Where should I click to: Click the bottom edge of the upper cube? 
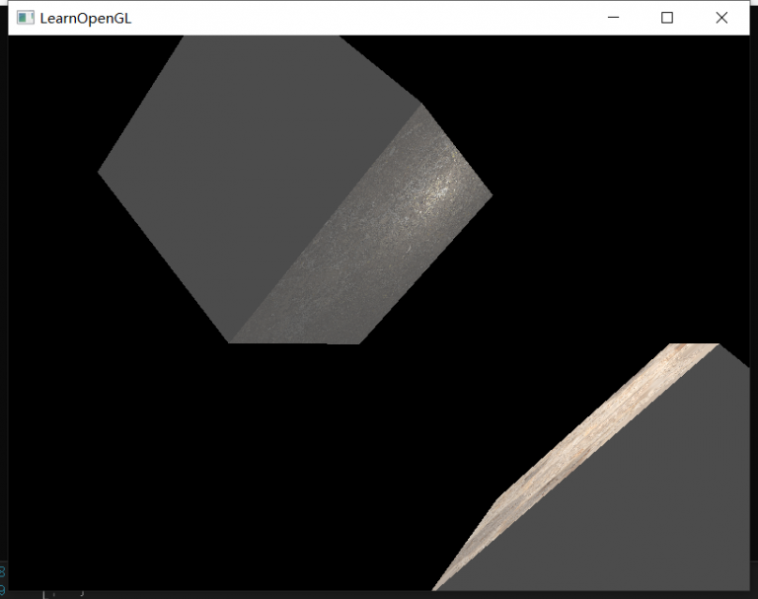294,342
